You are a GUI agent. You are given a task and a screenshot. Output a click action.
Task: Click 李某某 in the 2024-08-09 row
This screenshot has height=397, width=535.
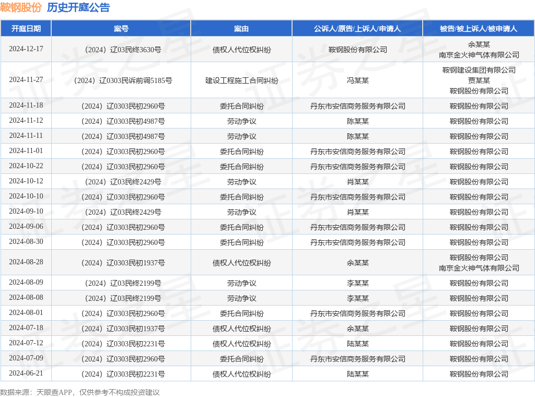click(357, 283)
